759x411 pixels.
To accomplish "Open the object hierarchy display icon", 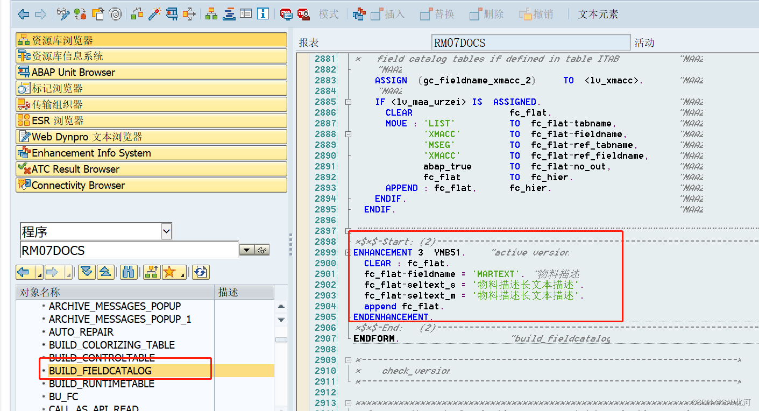I will coord(211,14).
